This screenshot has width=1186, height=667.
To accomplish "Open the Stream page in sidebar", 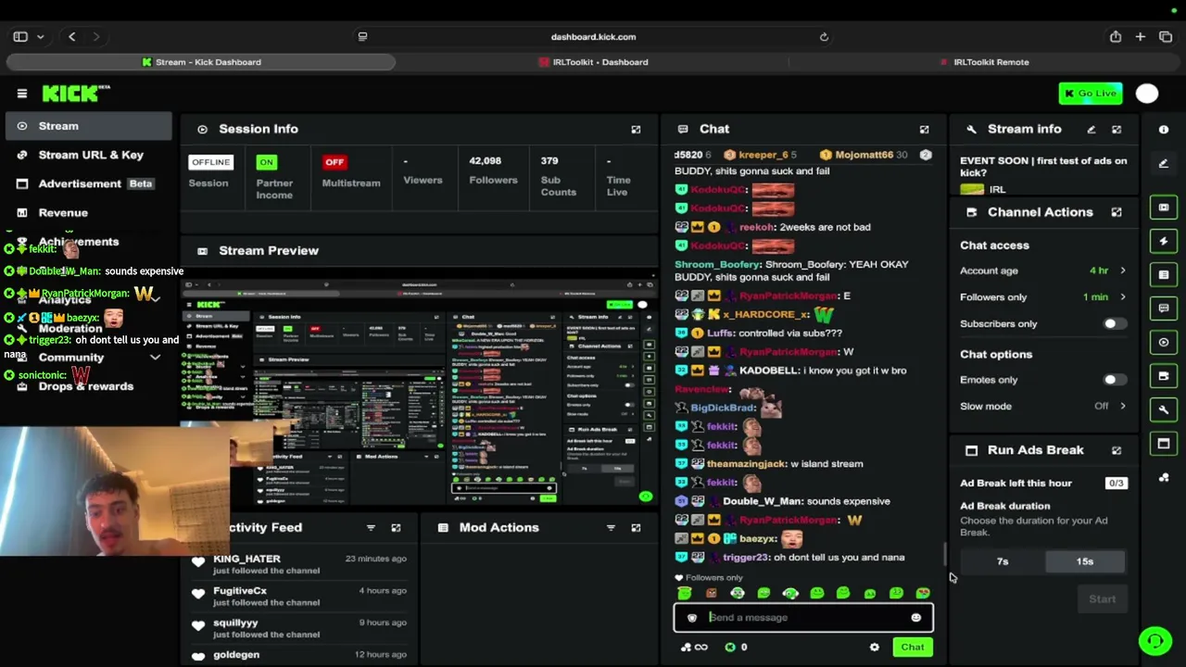I will point(88,126).
